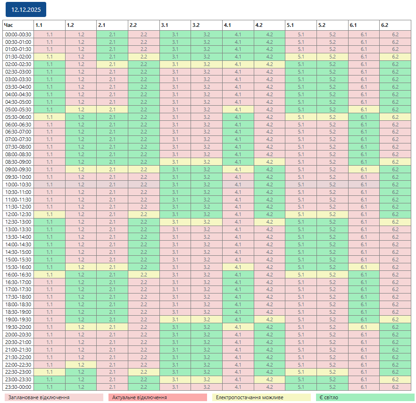Click the 5.2 cell in row 16:00-16:30
Viewport: 416px width, 403px height.
pyautogui.click(x=333, y=274)
